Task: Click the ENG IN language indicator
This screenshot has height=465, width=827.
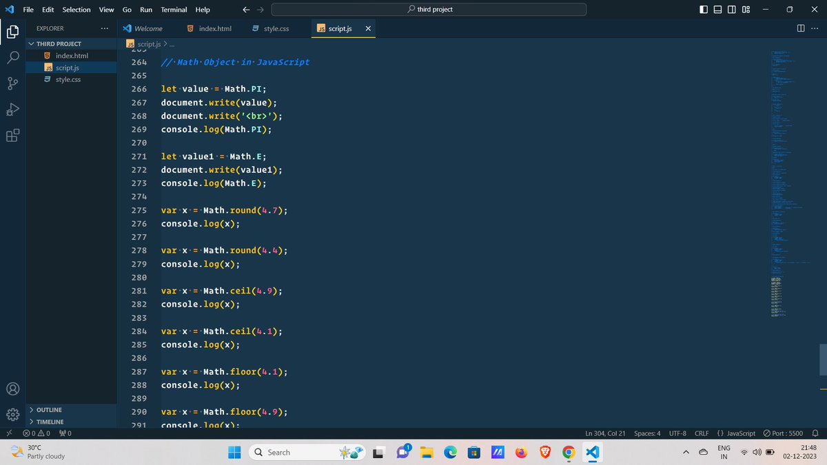Action: coord(724,452)
